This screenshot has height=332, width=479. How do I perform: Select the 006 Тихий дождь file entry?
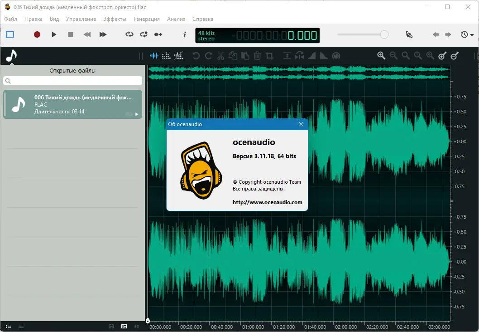[73, 104]
